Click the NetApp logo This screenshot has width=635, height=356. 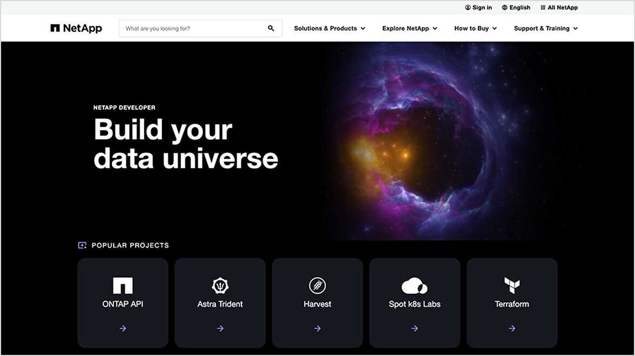(76, 28)
